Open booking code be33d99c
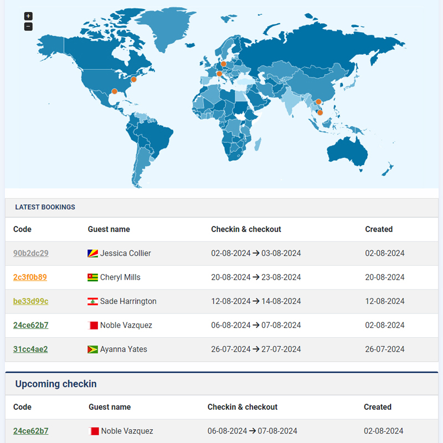 (x=31, y=301)
